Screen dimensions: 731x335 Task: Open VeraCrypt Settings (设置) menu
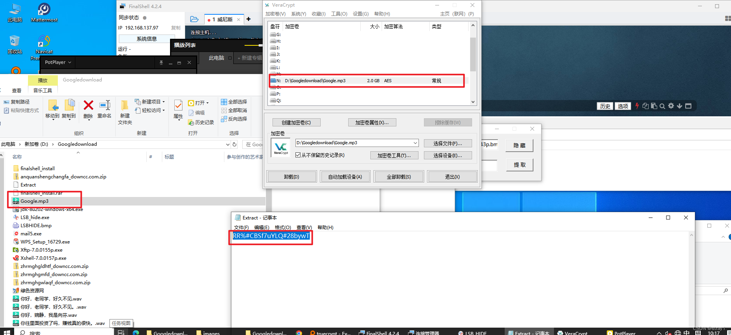[x=361, y=14]
